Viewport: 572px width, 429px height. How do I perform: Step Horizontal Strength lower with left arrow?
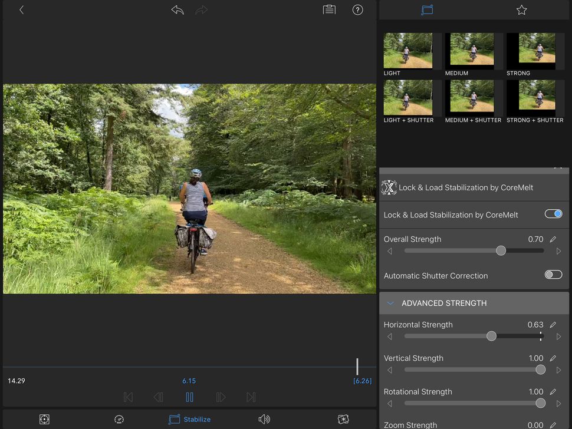point(390,336)
